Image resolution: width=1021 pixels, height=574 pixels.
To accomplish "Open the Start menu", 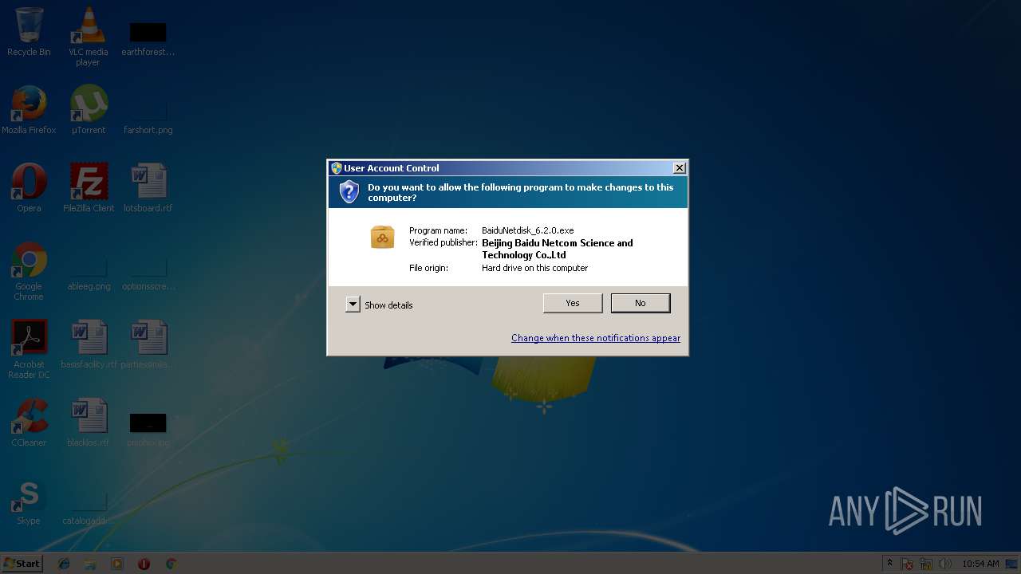I will pos(22,563).
